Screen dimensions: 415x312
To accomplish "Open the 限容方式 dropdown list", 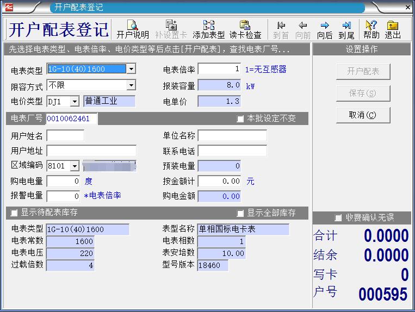I will point(131,85).
